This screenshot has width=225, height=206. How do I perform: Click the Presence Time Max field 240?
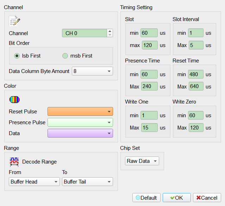coord(149,86)
